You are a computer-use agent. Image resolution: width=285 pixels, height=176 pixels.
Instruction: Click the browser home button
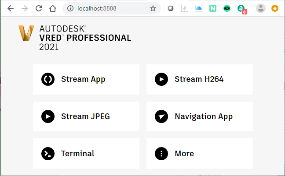53,8
